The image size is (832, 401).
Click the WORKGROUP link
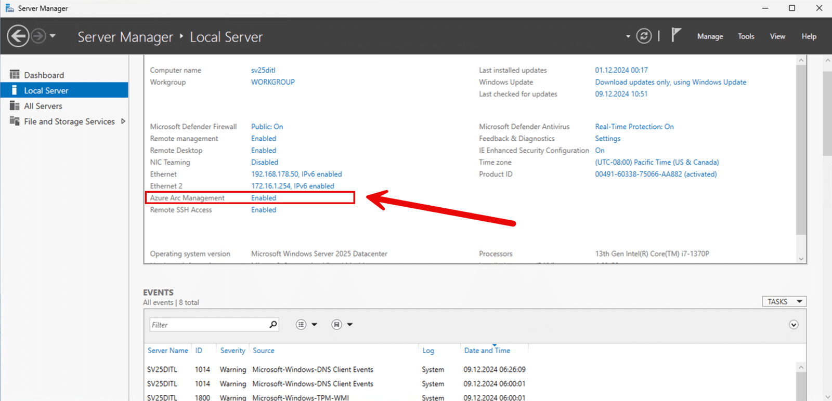273,82
